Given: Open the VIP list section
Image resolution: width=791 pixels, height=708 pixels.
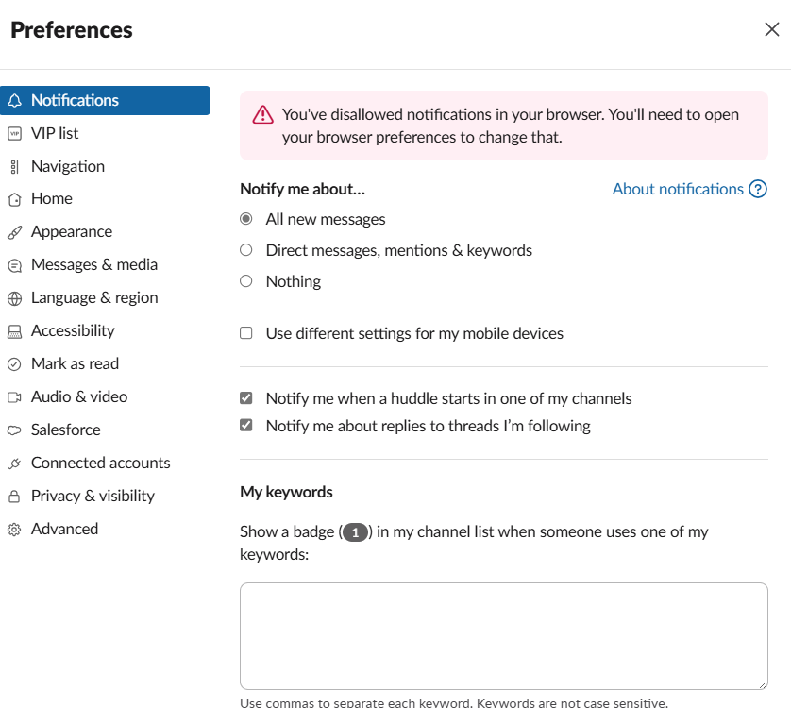Looking at the screenshot, I should [105, 134].
